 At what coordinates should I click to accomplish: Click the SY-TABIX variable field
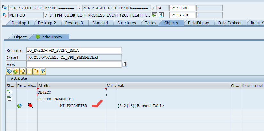click(x=183, y=15)
